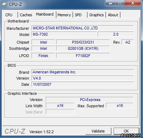Click the Graphic Interface group heading
Viewport: 143px width, 138px height.
[22, 93]
